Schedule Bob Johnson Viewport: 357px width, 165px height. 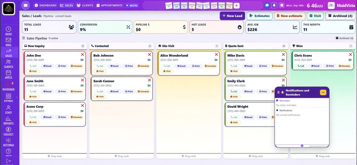143,66
